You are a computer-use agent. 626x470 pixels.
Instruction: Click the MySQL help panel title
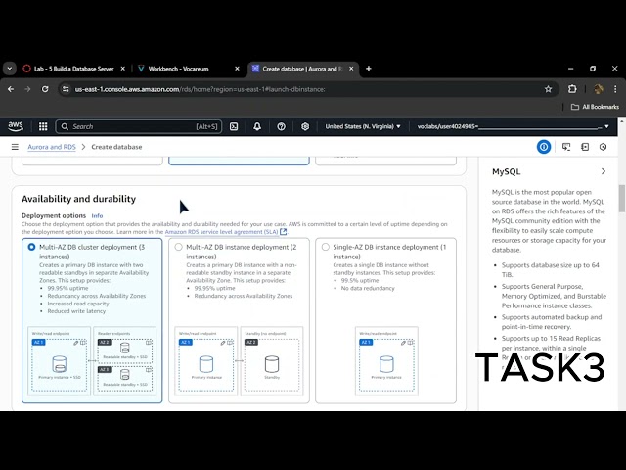(x=506, y=171)
